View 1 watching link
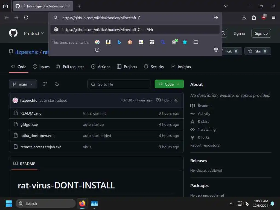280x210 pixels. click(203, 129)
